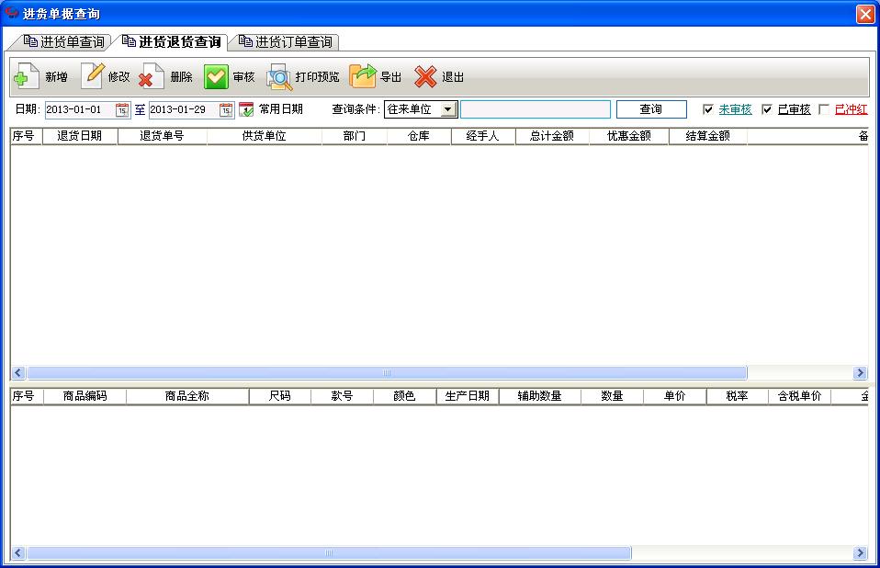The width and height of the screenshot is (880, 568).
Task: Click the 退货单号 column header
Action: [x=163, y=136]
